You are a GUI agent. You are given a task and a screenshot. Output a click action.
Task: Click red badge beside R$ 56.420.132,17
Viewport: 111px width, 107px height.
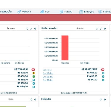click(103, 70)
